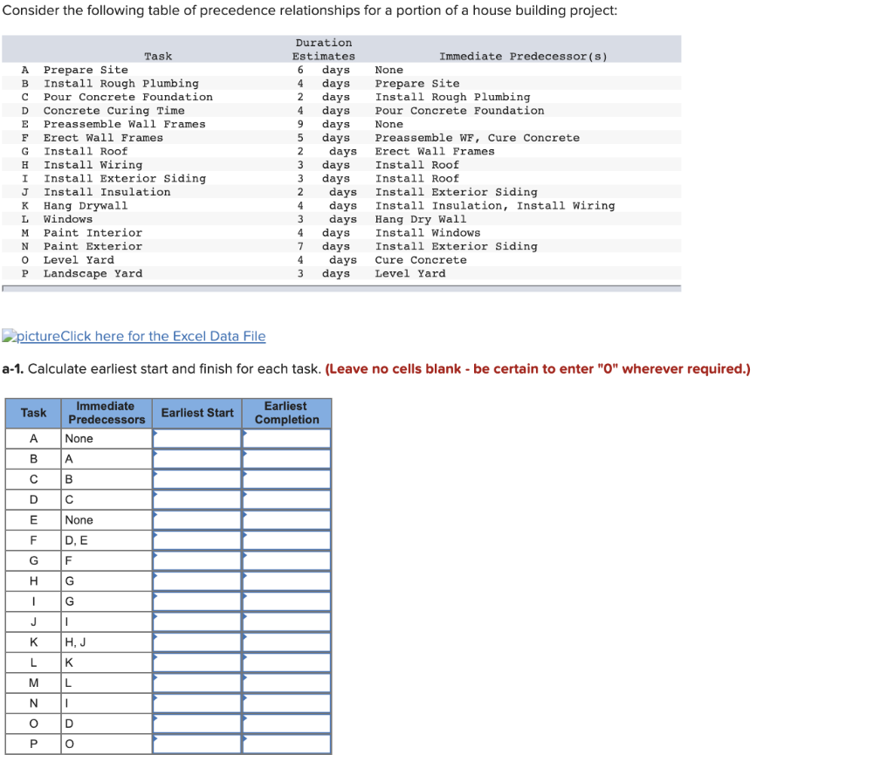Click the Earliest Start field for task A

click(x=196, y=438)
